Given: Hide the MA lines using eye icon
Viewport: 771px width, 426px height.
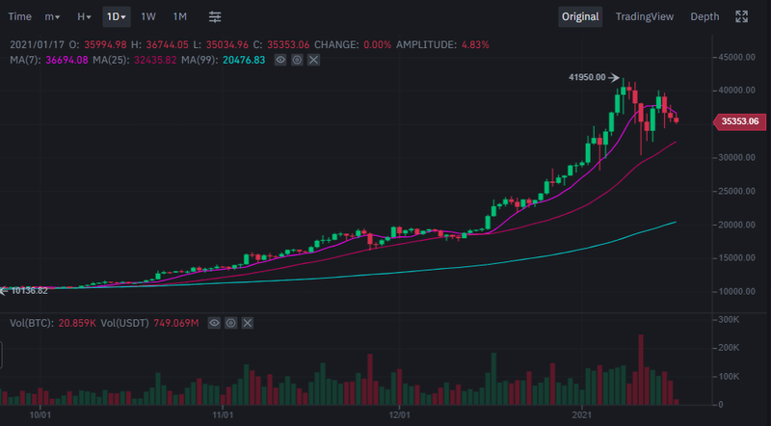Looking at the screenshot, I should (280, 60).
